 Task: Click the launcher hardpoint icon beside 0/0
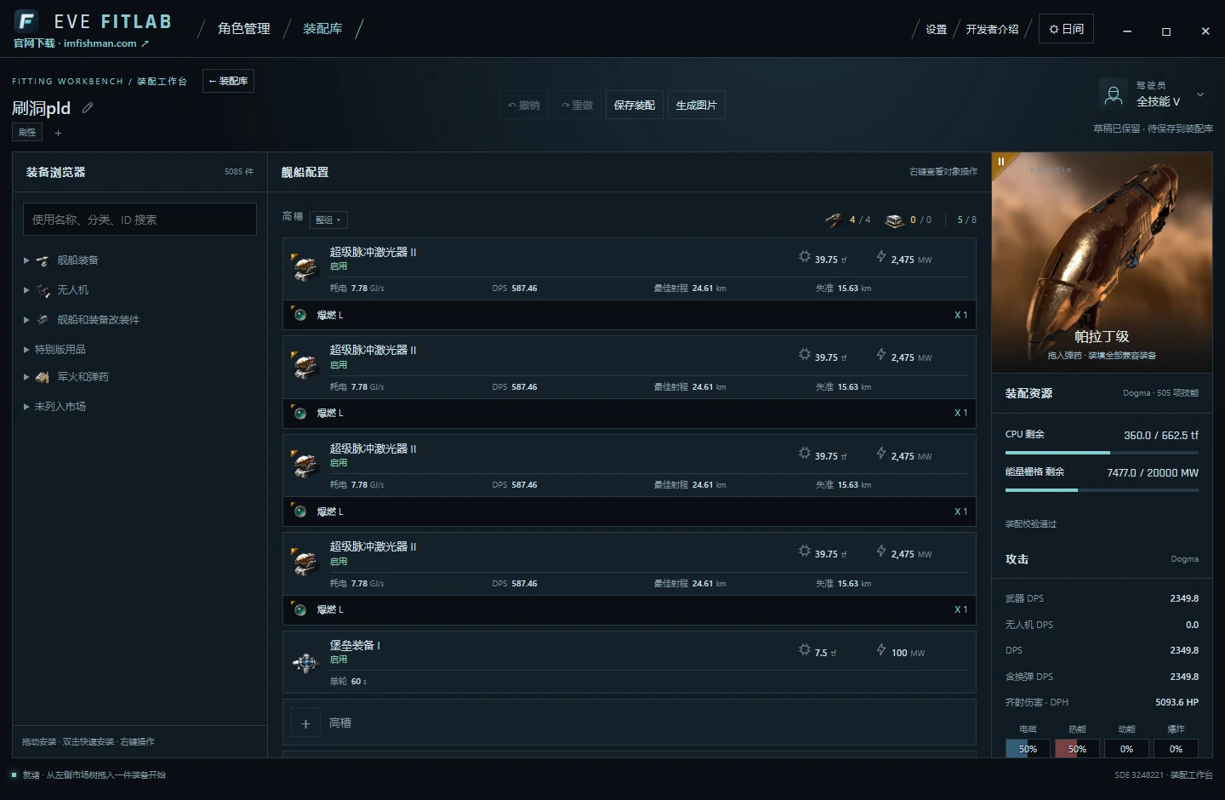click(894, 220)
